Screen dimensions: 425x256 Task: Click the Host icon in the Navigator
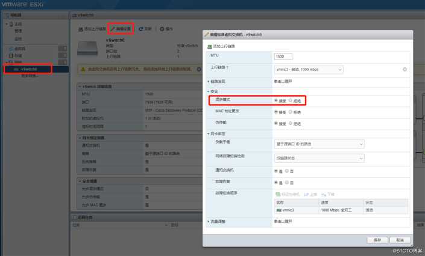(x=11, y=24)
